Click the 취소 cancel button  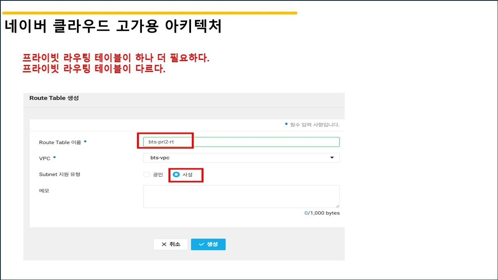point(170,244)
